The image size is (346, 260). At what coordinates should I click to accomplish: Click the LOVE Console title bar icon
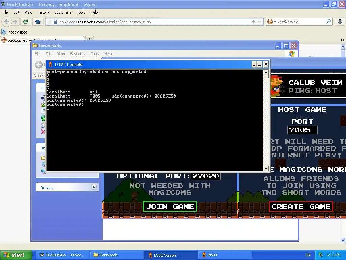point(50,64)
